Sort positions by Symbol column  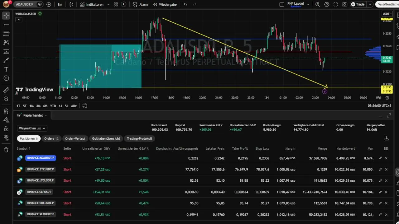pyautogui.click(x=24, y=148)
